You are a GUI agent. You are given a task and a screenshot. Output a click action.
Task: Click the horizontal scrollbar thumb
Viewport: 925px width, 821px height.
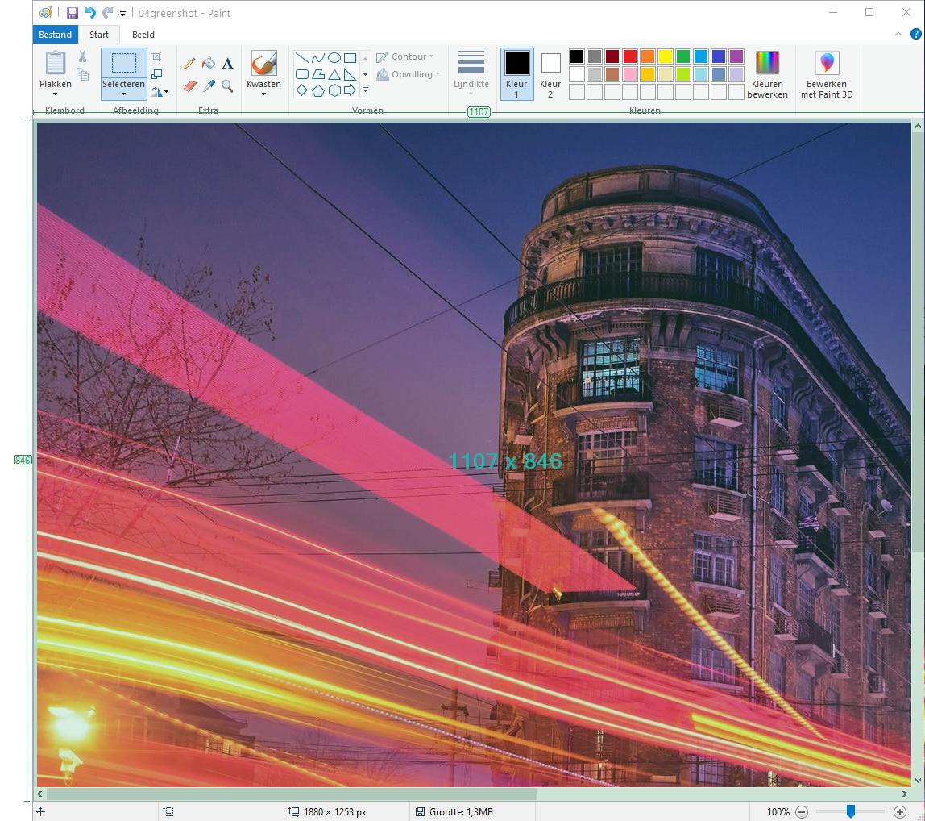point(292,794)
